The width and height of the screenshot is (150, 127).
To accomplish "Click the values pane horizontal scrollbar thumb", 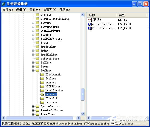I will (x=103, y=118).
